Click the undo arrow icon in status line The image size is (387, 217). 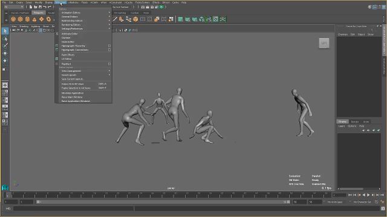(x=45, y=7)
